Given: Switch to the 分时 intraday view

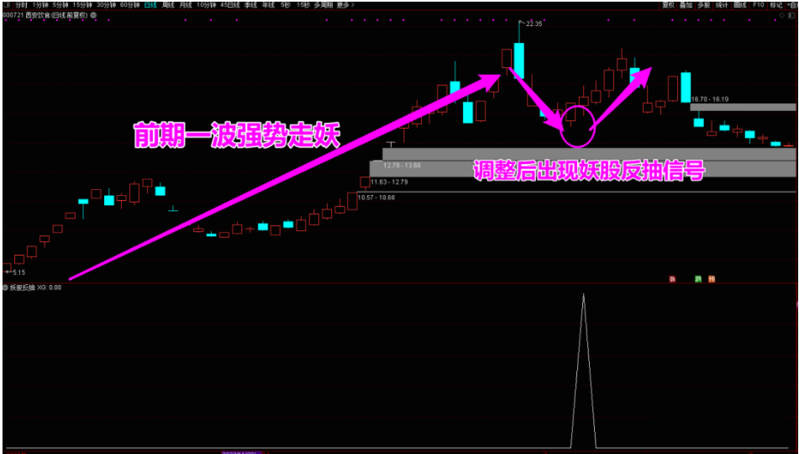Looking at the screenshot, I should [x=22, y=5].
